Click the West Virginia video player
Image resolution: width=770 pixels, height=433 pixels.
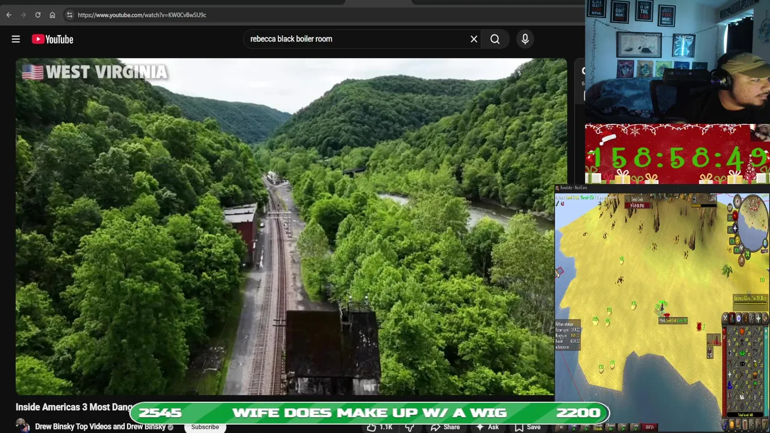tap(291, 226)
